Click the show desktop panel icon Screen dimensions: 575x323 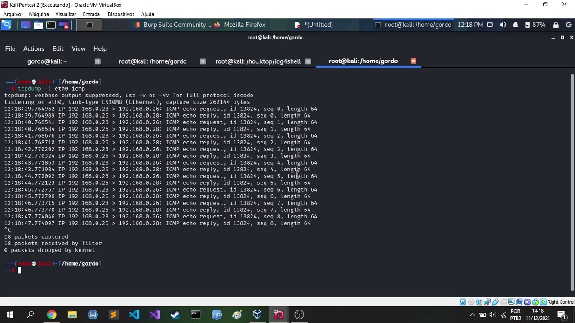[x=25, y=25]
